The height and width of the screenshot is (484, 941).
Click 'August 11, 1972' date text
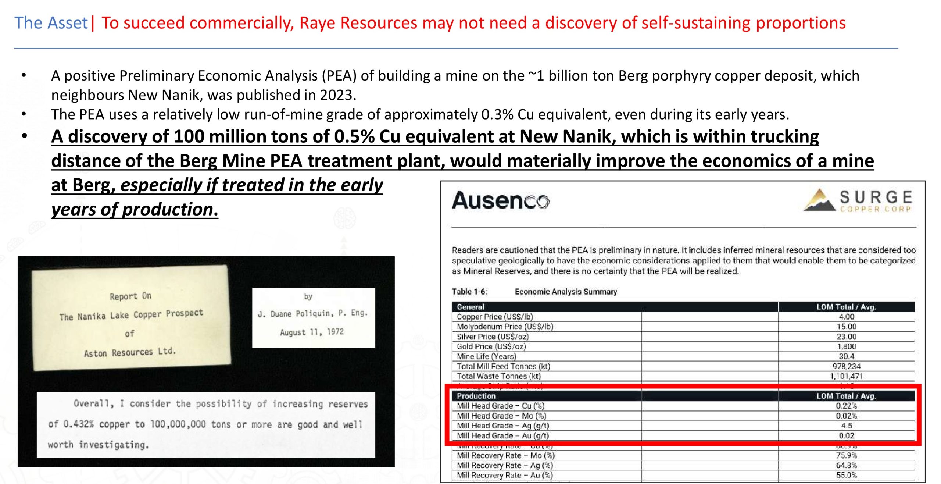tap(312, 332)
